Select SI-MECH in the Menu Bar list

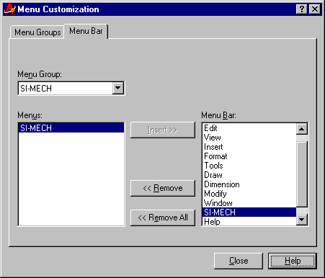(249, 212)
